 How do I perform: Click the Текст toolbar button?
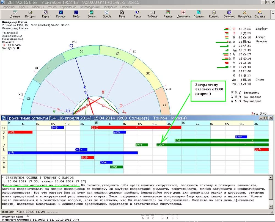[137, 14]
